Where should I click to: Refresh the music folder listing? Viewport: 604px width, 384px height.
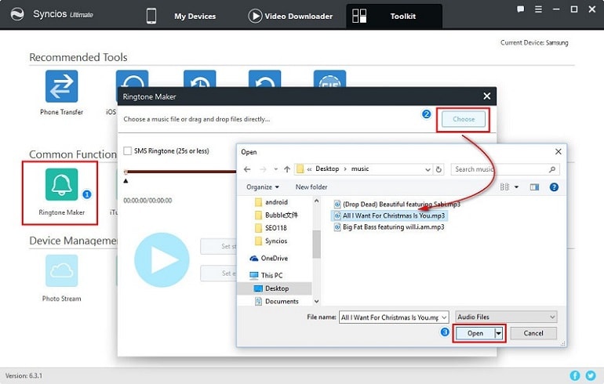click(438, 169)
